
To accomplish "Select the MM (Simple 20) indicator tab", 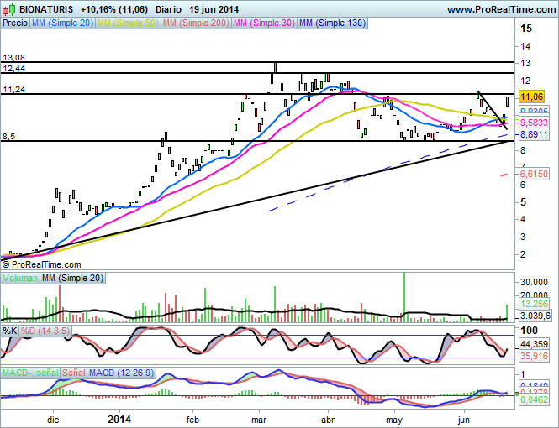I will click(61, 24).
